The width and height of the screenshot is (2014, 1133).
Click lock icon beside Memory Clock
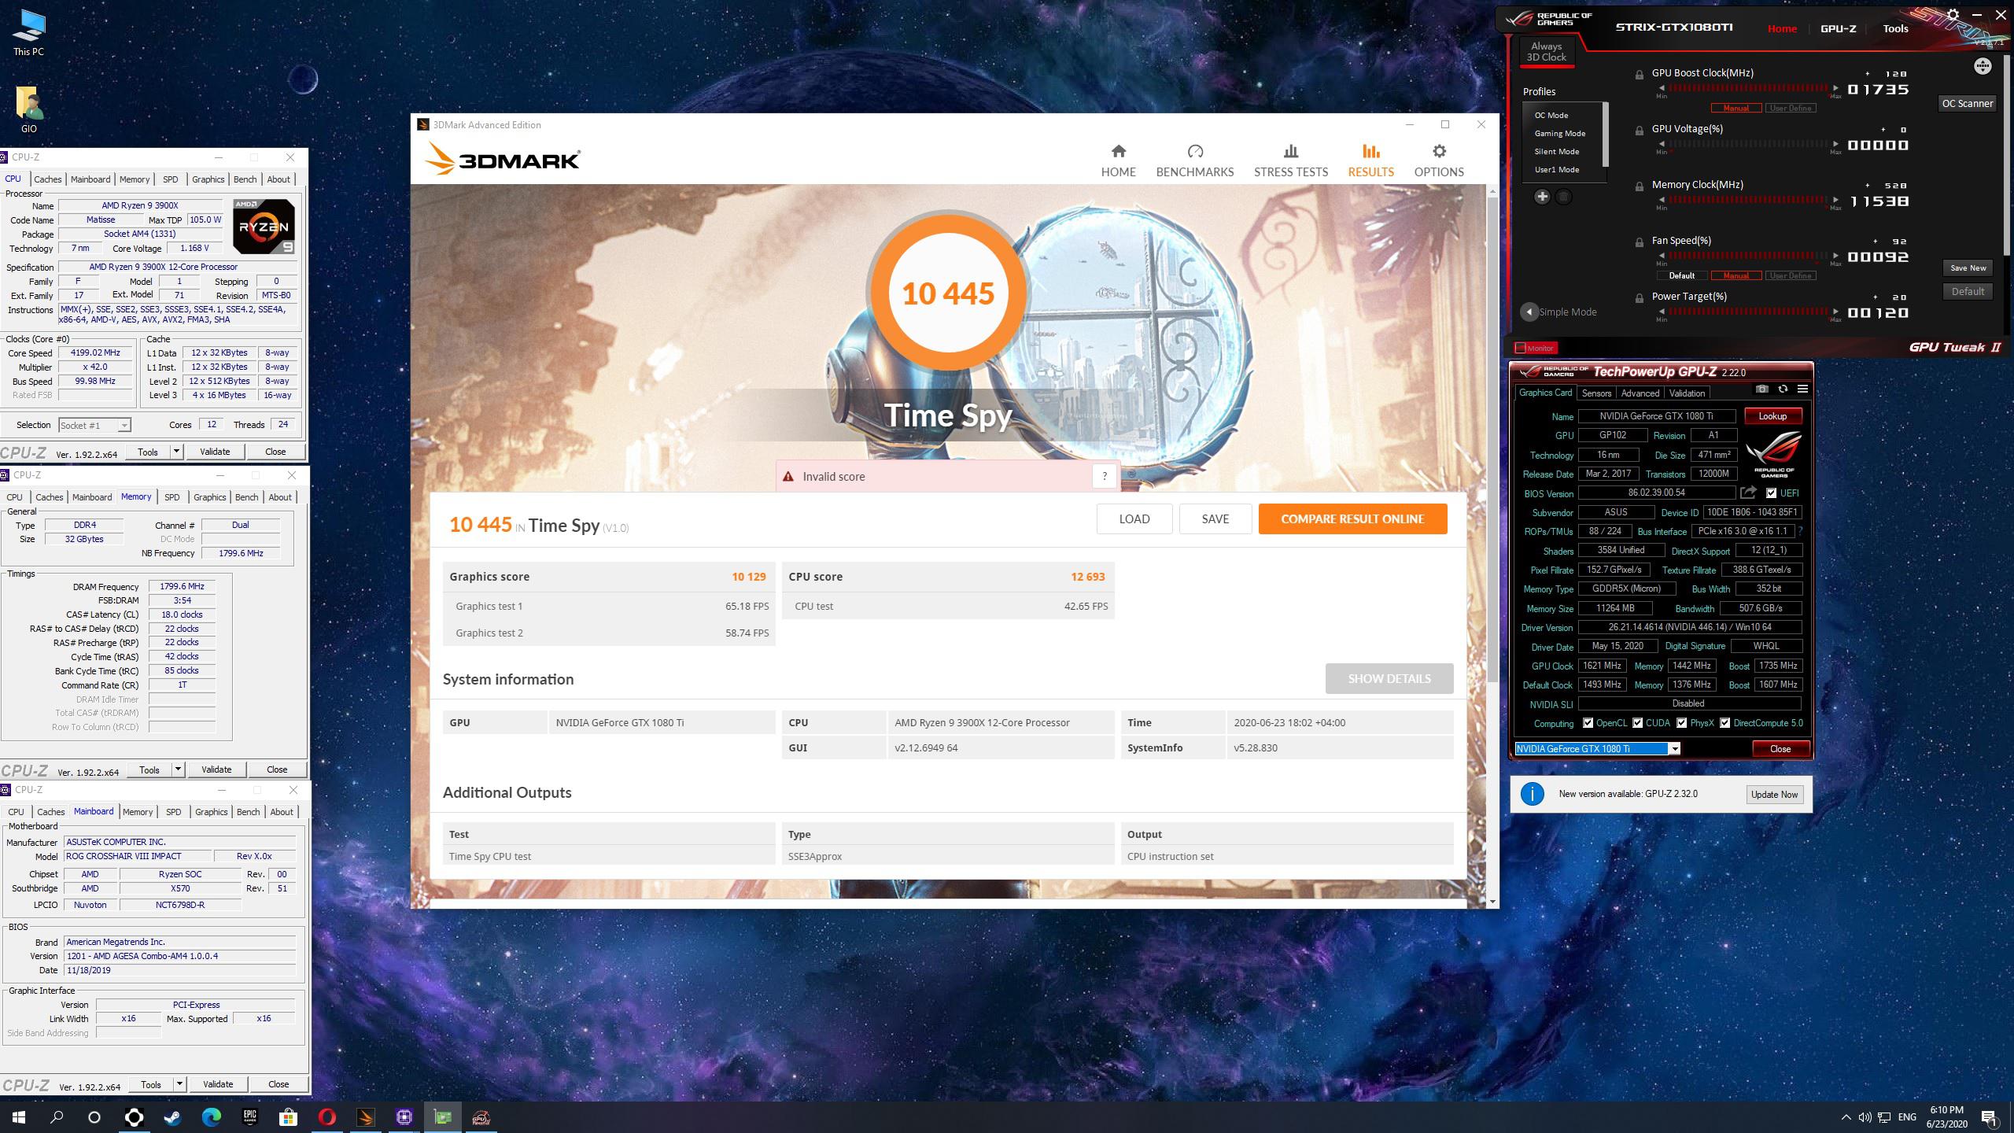pos(1640,186)
